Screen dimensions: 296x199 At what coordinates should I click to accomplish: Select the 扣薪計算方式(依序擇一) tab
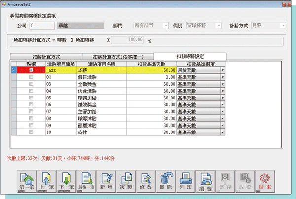click(x=116, y=57)
